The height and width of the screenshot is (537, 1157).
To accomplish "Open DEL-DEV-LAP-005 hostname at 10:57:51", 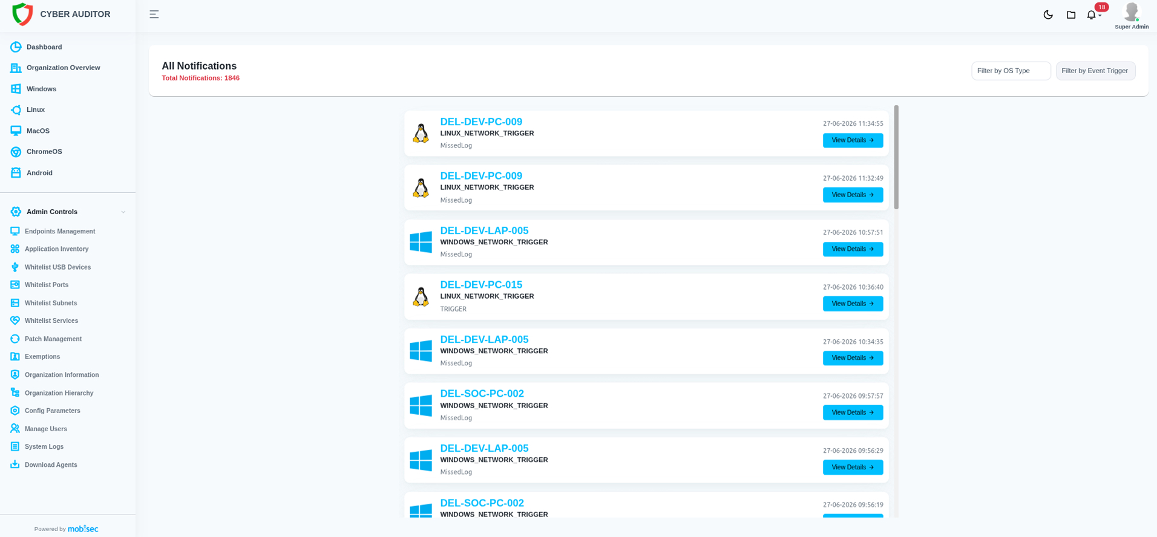I will tap(484, 231).
